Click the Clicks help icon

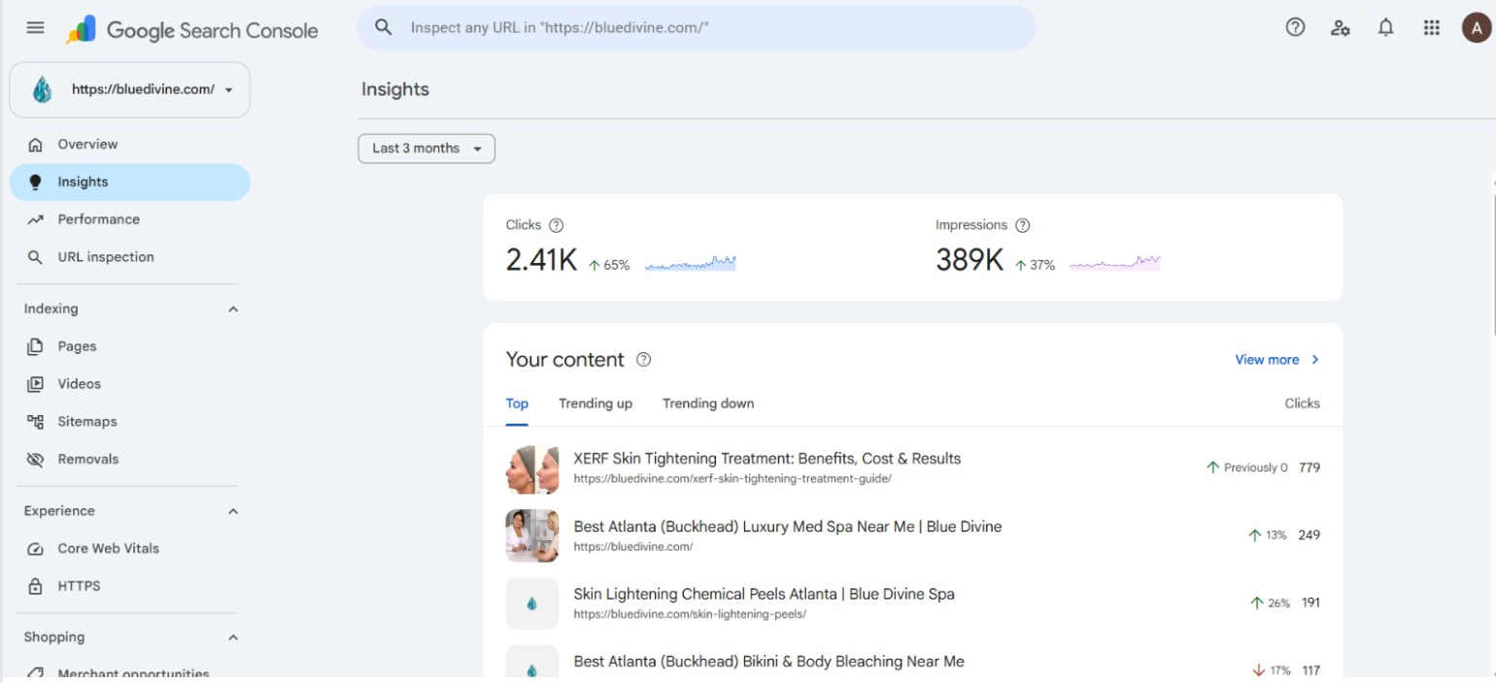pyautogui.click(x=556, y=225)
